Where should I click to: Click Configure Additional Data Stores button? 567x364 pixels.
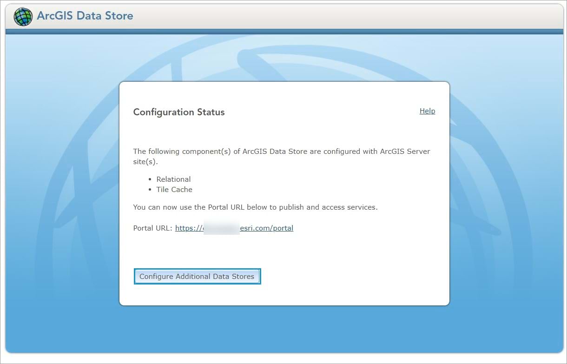click(x=197, y=276)
